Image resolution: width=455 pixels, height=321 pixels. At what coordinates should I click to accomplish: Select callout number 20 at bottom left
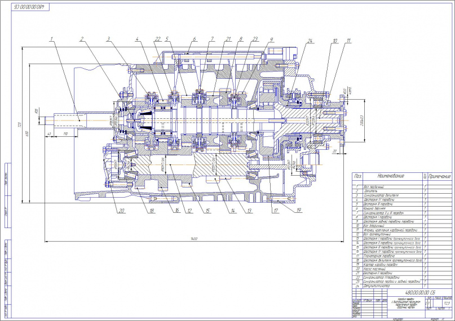[x=121, y=212]
